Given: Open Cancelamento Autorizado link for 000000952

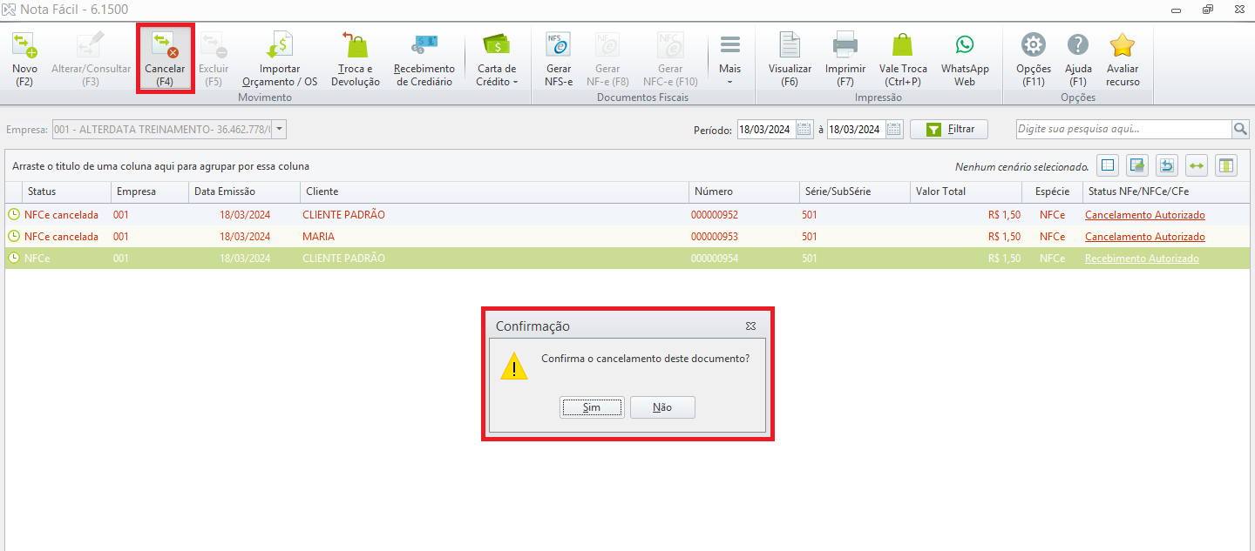Looking at the screenshot, I should (x=1144, y=215).
